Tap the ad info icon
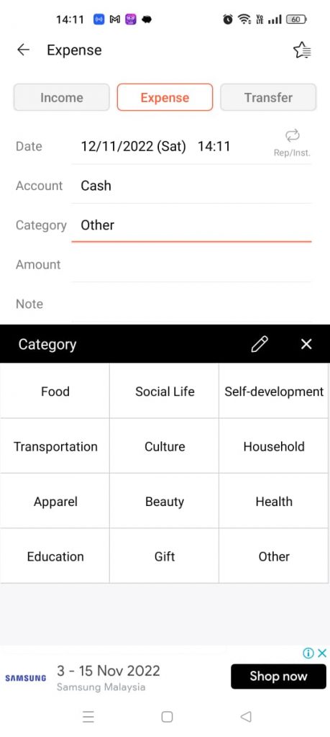The height and width of the screenshot is (737, 330). click(308, 652)
